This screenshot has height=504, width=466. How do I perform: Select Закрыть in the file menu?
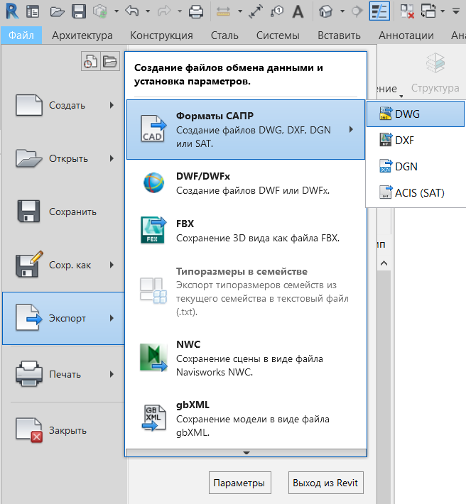(63, 430)
